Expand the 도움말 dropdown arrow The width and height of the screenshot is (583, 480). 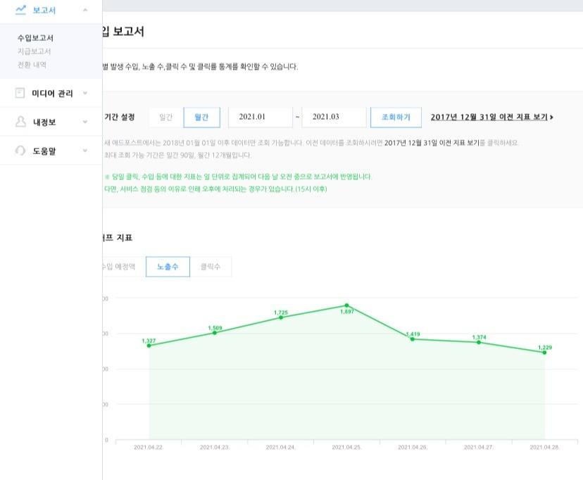(85, 151)
